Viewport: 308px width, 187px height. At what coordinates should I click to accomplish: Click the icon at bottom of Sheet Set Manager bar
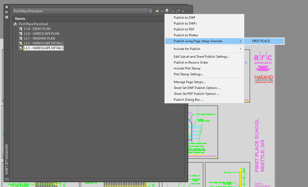(7, 180)
